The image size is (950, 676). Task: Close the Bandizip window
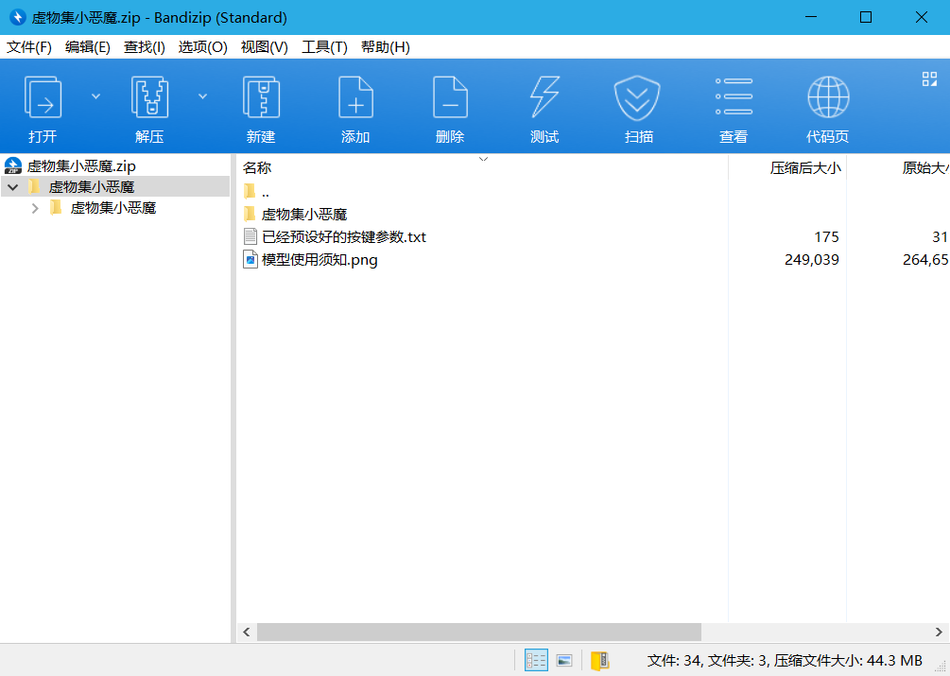(x=922, y=17)
